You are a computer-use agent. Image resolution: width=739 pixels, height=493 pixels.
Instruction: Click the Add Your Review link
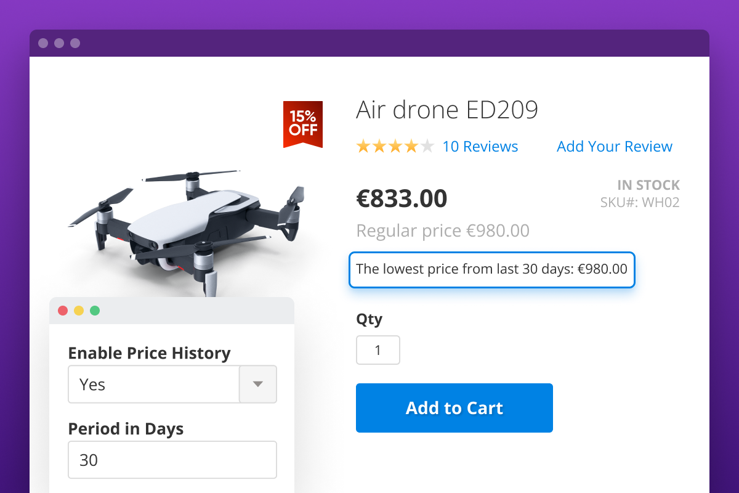(615, 147)
